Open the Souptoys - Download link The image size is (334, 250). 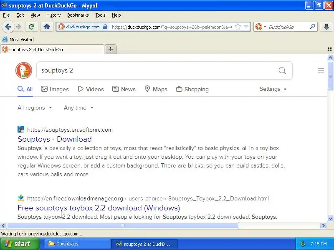[x=55, y=139]
